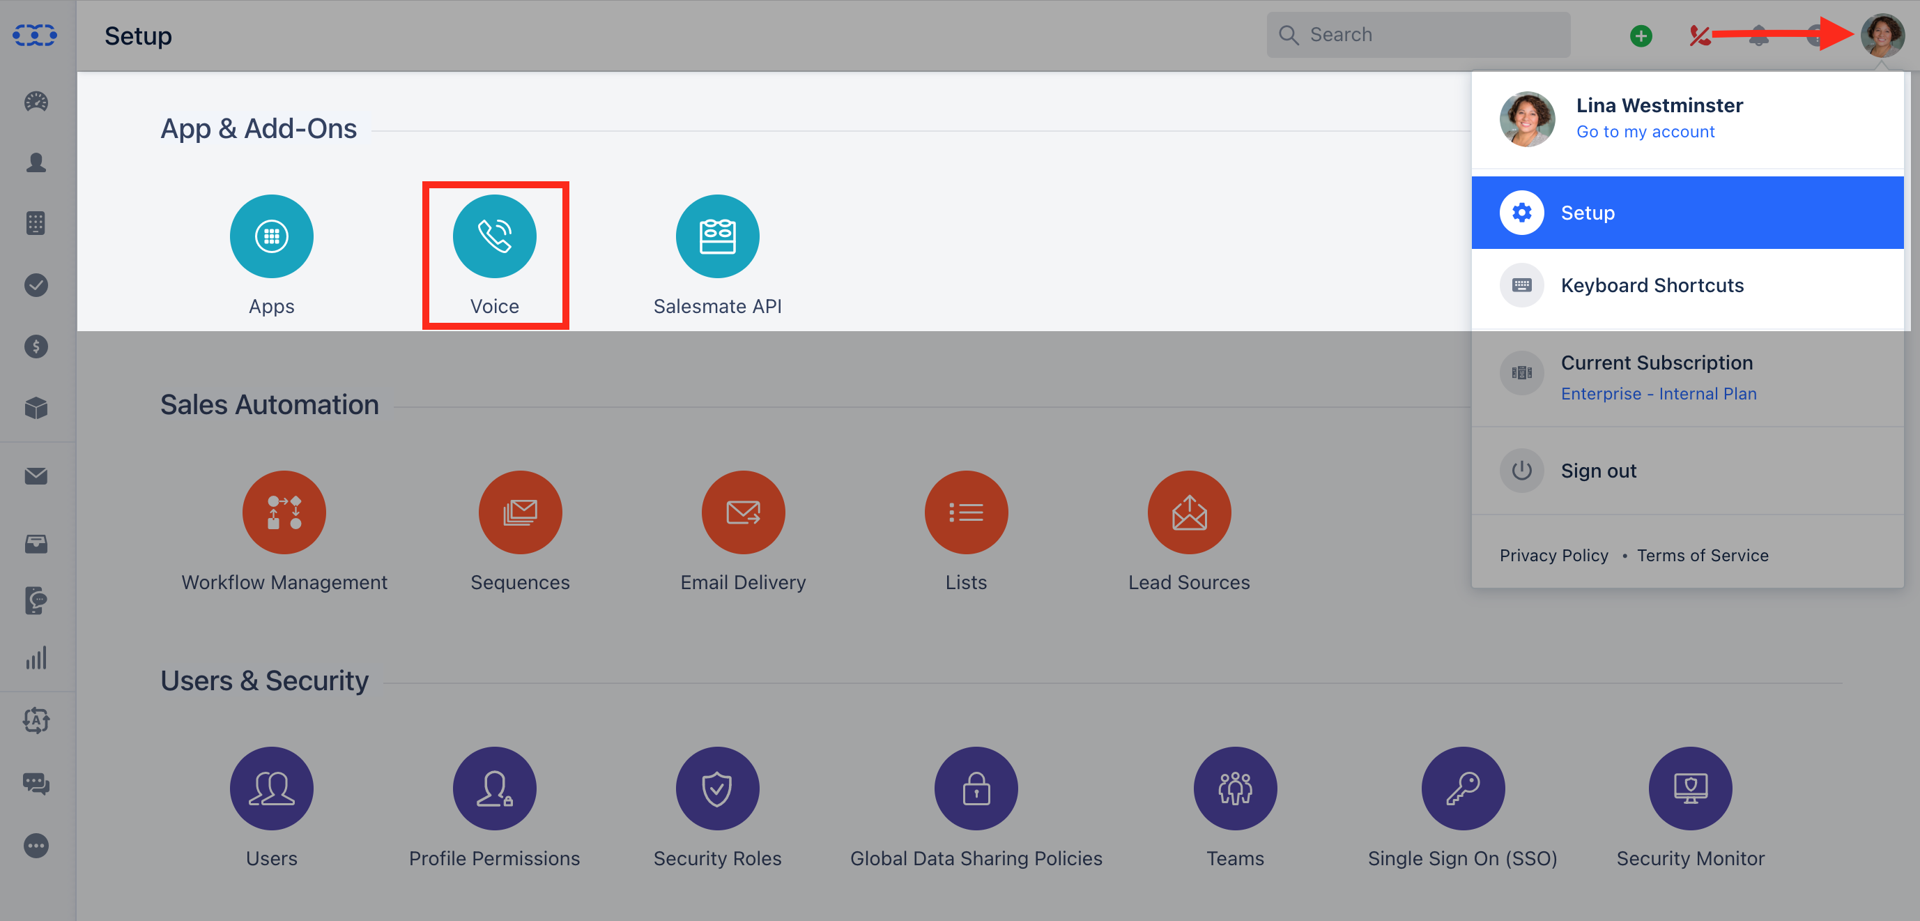The width and height of the screenshot is (1920, 921).
Task: Open Reports bar chart icon in sidebar
Action: click(36, 657)
